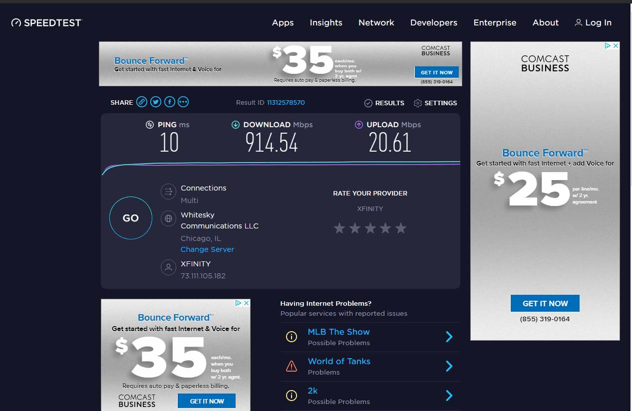Click the upload speed 20.61 value
The image size is (632, 411).
pyautogui.click(x=390, y=143)
